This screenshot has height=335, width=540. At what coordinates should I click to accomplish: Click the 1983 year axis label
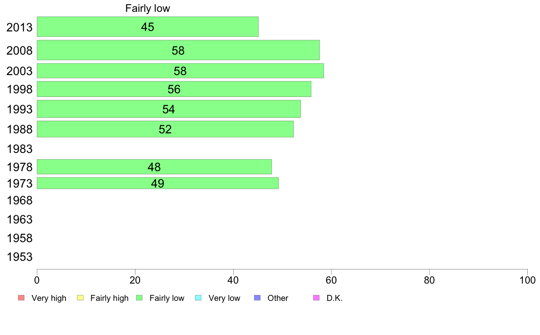(x=19, y=149)
